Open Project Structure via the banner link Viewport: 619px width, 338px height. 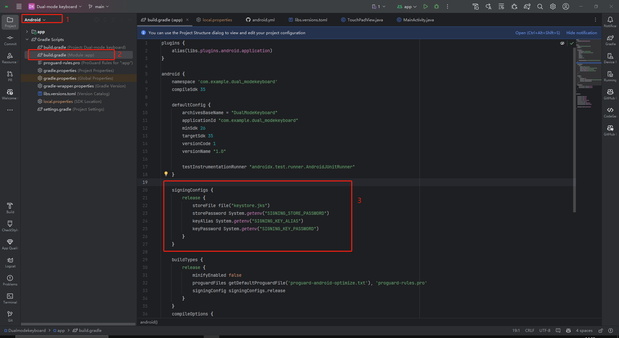tap(537, 33)
